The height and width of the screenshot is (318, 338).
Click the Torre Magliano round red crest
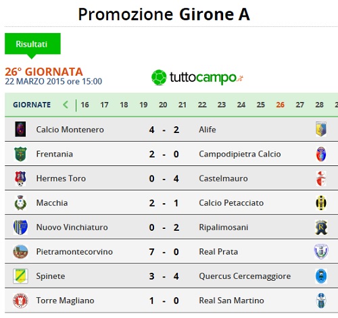click(x=20, y=300)
